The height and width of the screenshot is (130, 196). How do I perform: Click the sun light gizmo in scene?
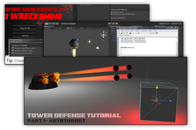click(x=90, y=42)
